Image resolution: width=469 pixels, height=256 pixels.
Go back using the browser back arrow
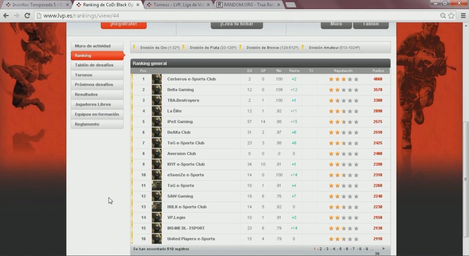coord(6,16)
